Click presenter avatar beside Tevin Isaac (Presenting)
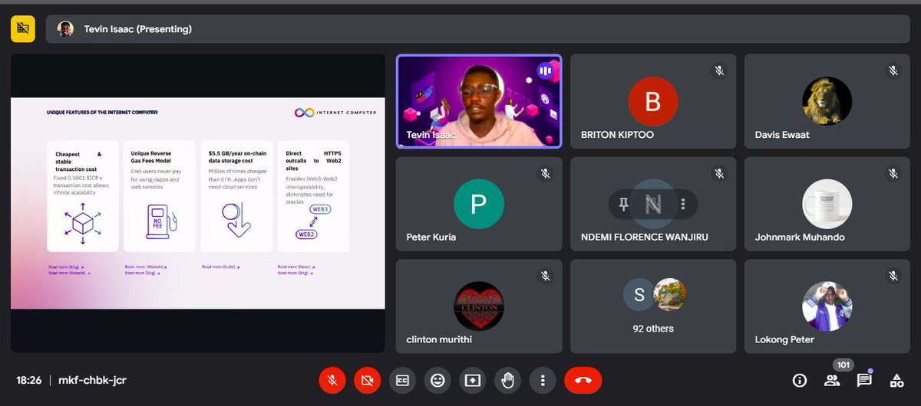 point(66,29)
